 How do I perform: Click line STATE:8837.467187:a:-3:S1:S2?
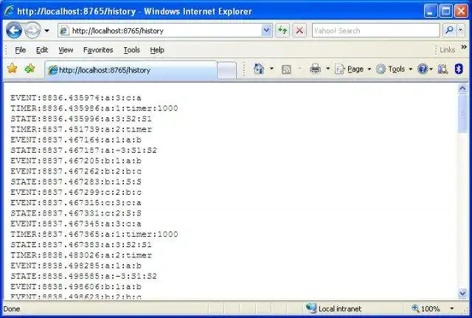[83, 151]
